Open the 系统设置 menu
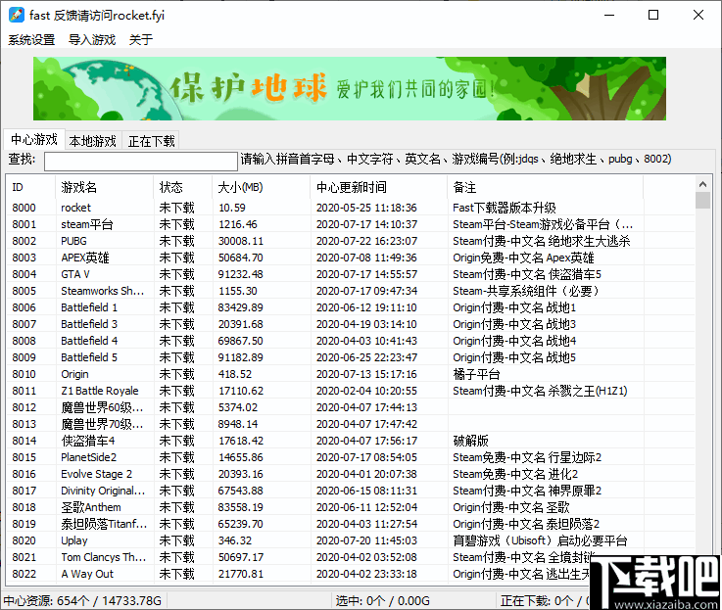The height and width of the screenshot is (610, 722). 31,39
